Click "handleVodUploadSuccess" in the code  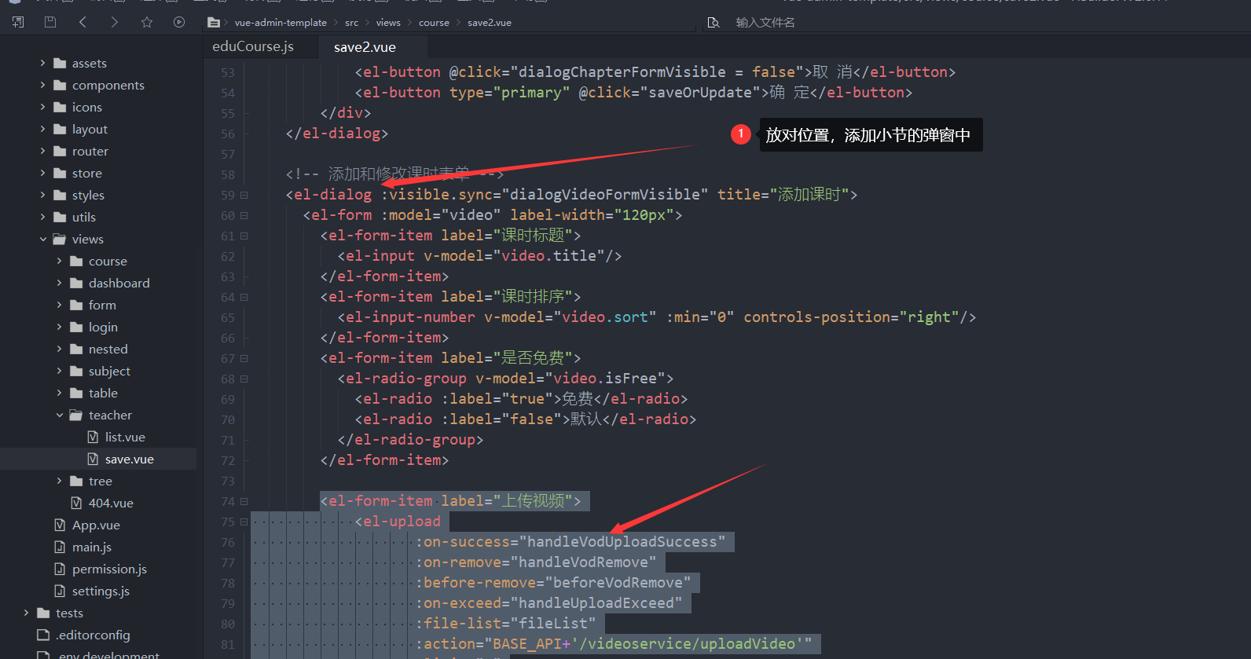626,542
